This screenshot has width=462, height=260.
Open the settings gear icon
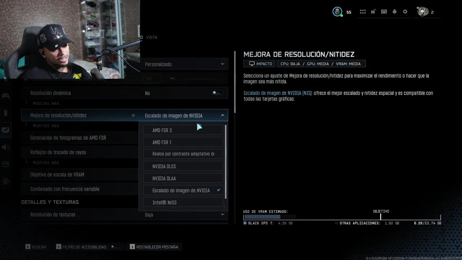tap(405, 12)
